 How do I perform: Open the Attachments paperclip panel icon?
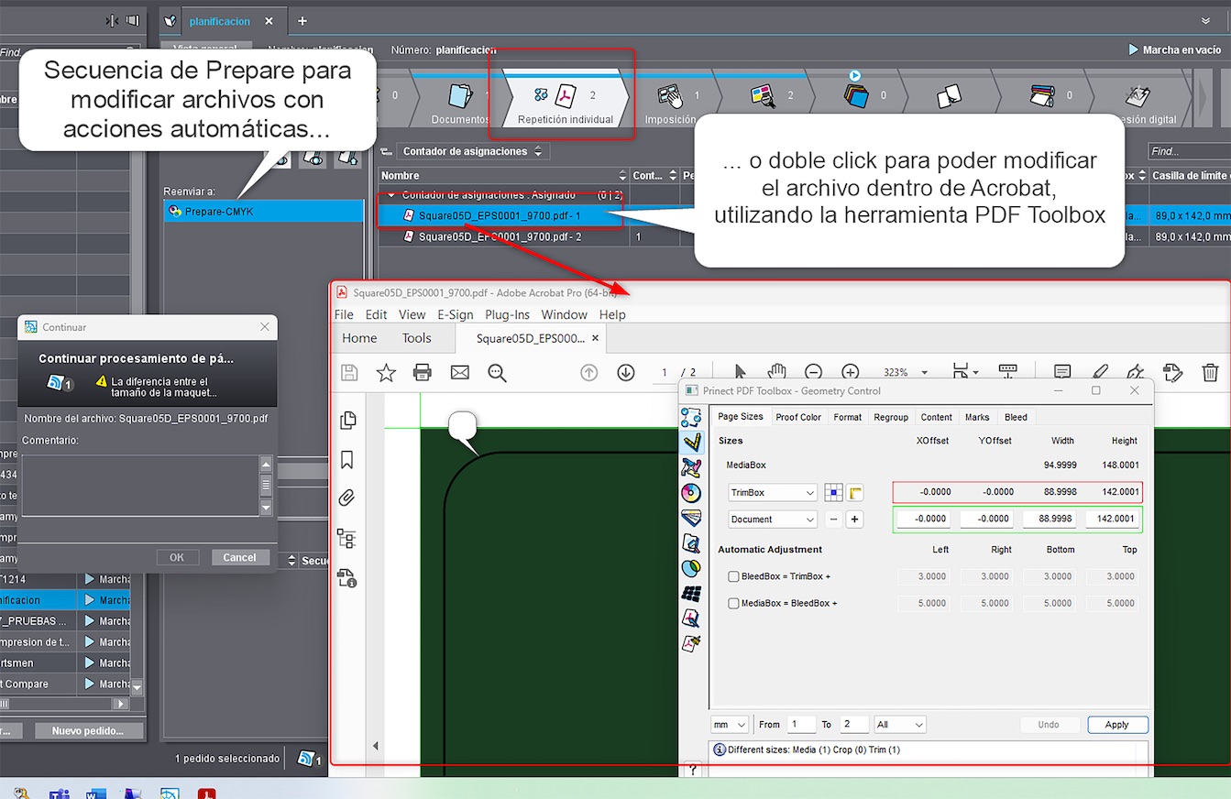coord(347,498)
